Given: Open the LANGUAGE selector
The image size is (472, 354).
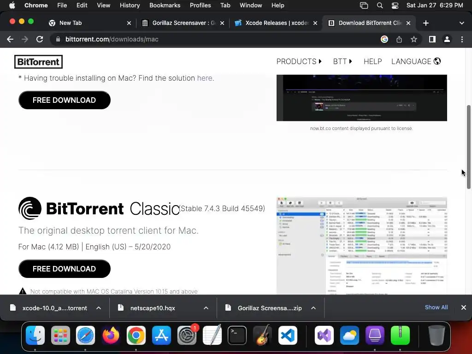Looking at the screenshot, I should tap(416, 61).
